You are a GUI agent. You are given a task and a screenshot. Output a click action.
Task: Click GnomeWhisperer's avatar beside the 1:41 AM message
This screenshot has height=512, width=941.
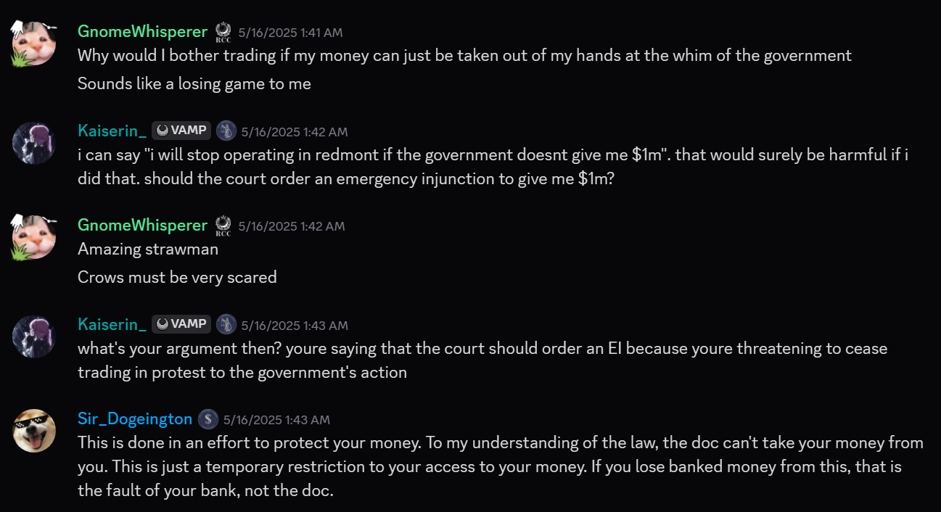[x=33, y=44]
